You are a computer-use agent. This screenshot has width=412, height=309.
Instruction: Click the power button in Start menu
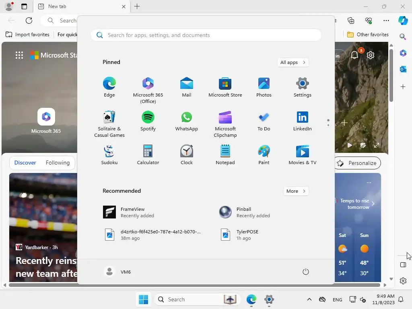point(306,272)
